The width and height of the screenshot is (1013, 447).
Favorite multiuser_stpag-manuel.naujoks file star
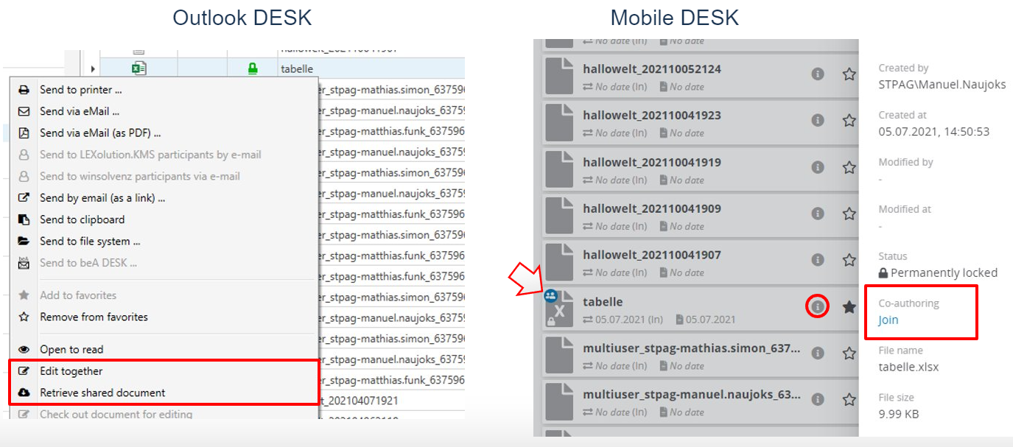click(x=849, y=399)
